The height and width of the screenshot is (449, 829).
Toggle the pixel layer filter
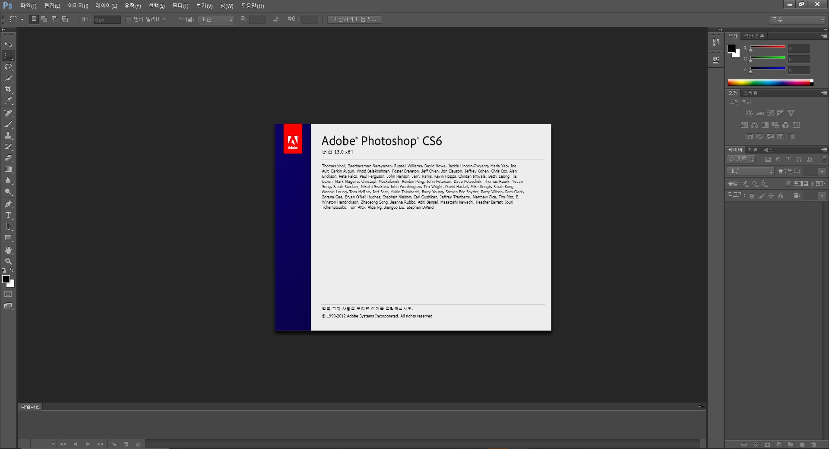tap(768, 160)
